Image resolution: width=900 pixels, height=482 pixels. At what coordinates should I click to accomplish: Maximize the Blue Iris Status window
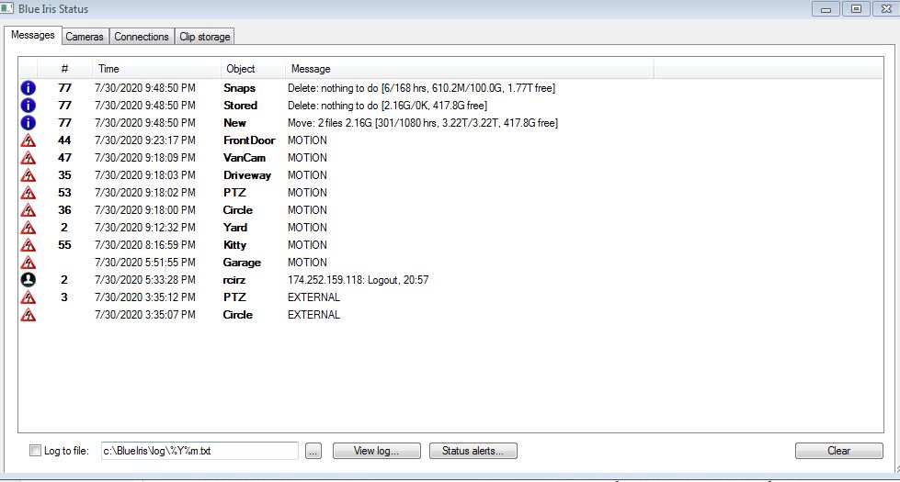point(856,9)
